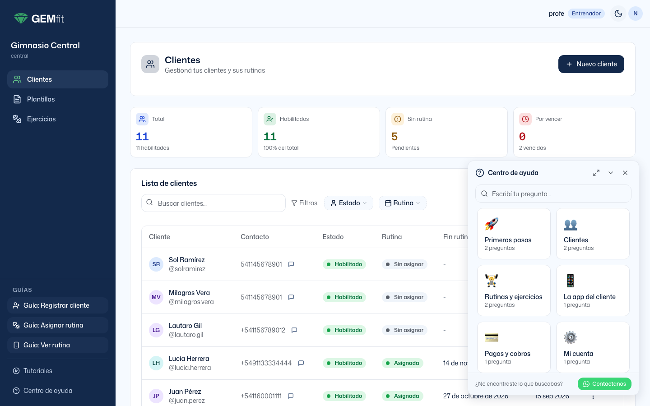
Task: Open the Primeros pasos rocket category
Action: [x=514, y=234]
